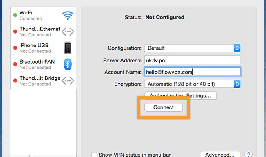Click the blue Bluetooth icon

(67, 64)
